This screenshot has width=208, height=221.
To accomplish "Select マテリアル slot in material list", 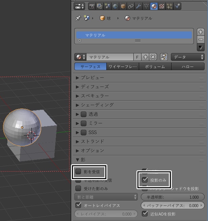I will click(x=134, y=35).
